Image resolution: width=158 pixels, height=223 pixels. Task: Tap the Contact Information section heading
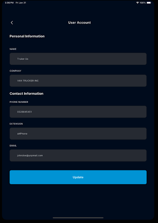[27, 94]
